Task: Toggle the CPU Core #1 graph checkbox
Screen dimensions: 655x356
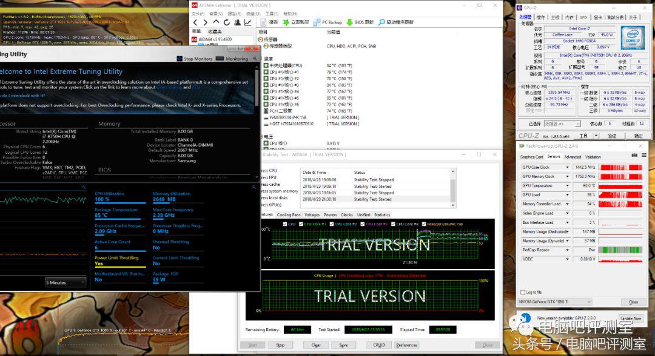Action: [301, 224]
